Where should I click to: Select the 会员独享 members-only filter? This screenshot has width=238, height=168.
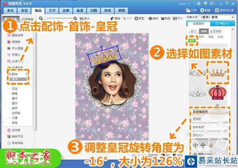click(215, 31)
